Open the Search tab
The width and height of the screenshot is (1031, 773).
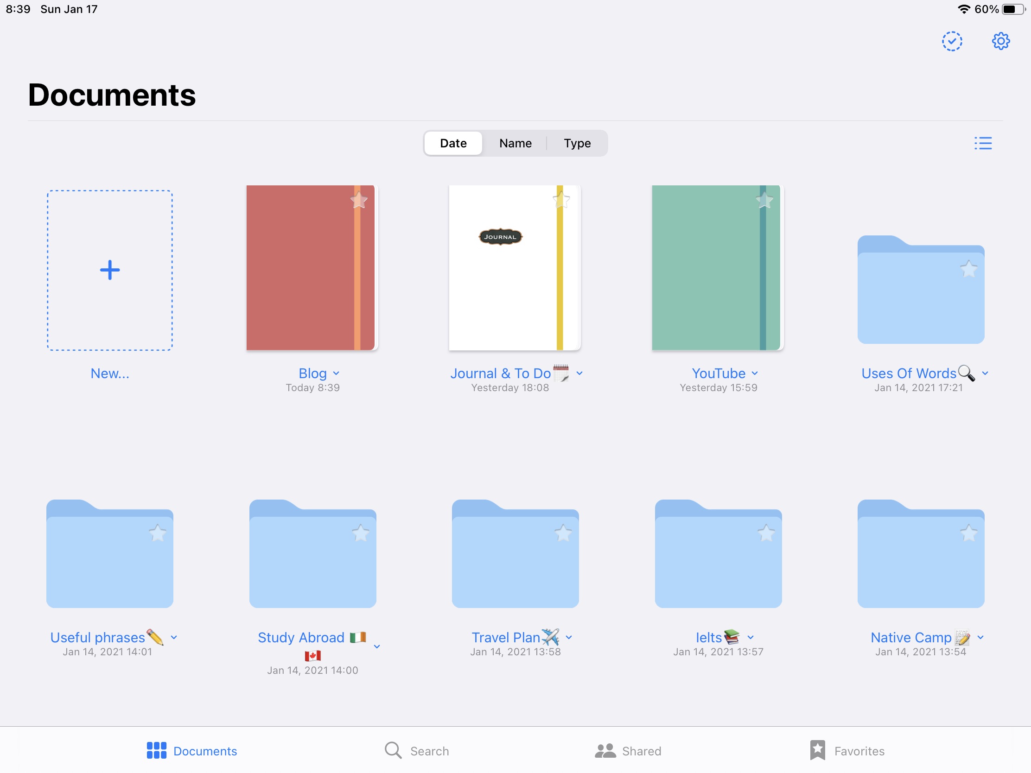point(417,751)
